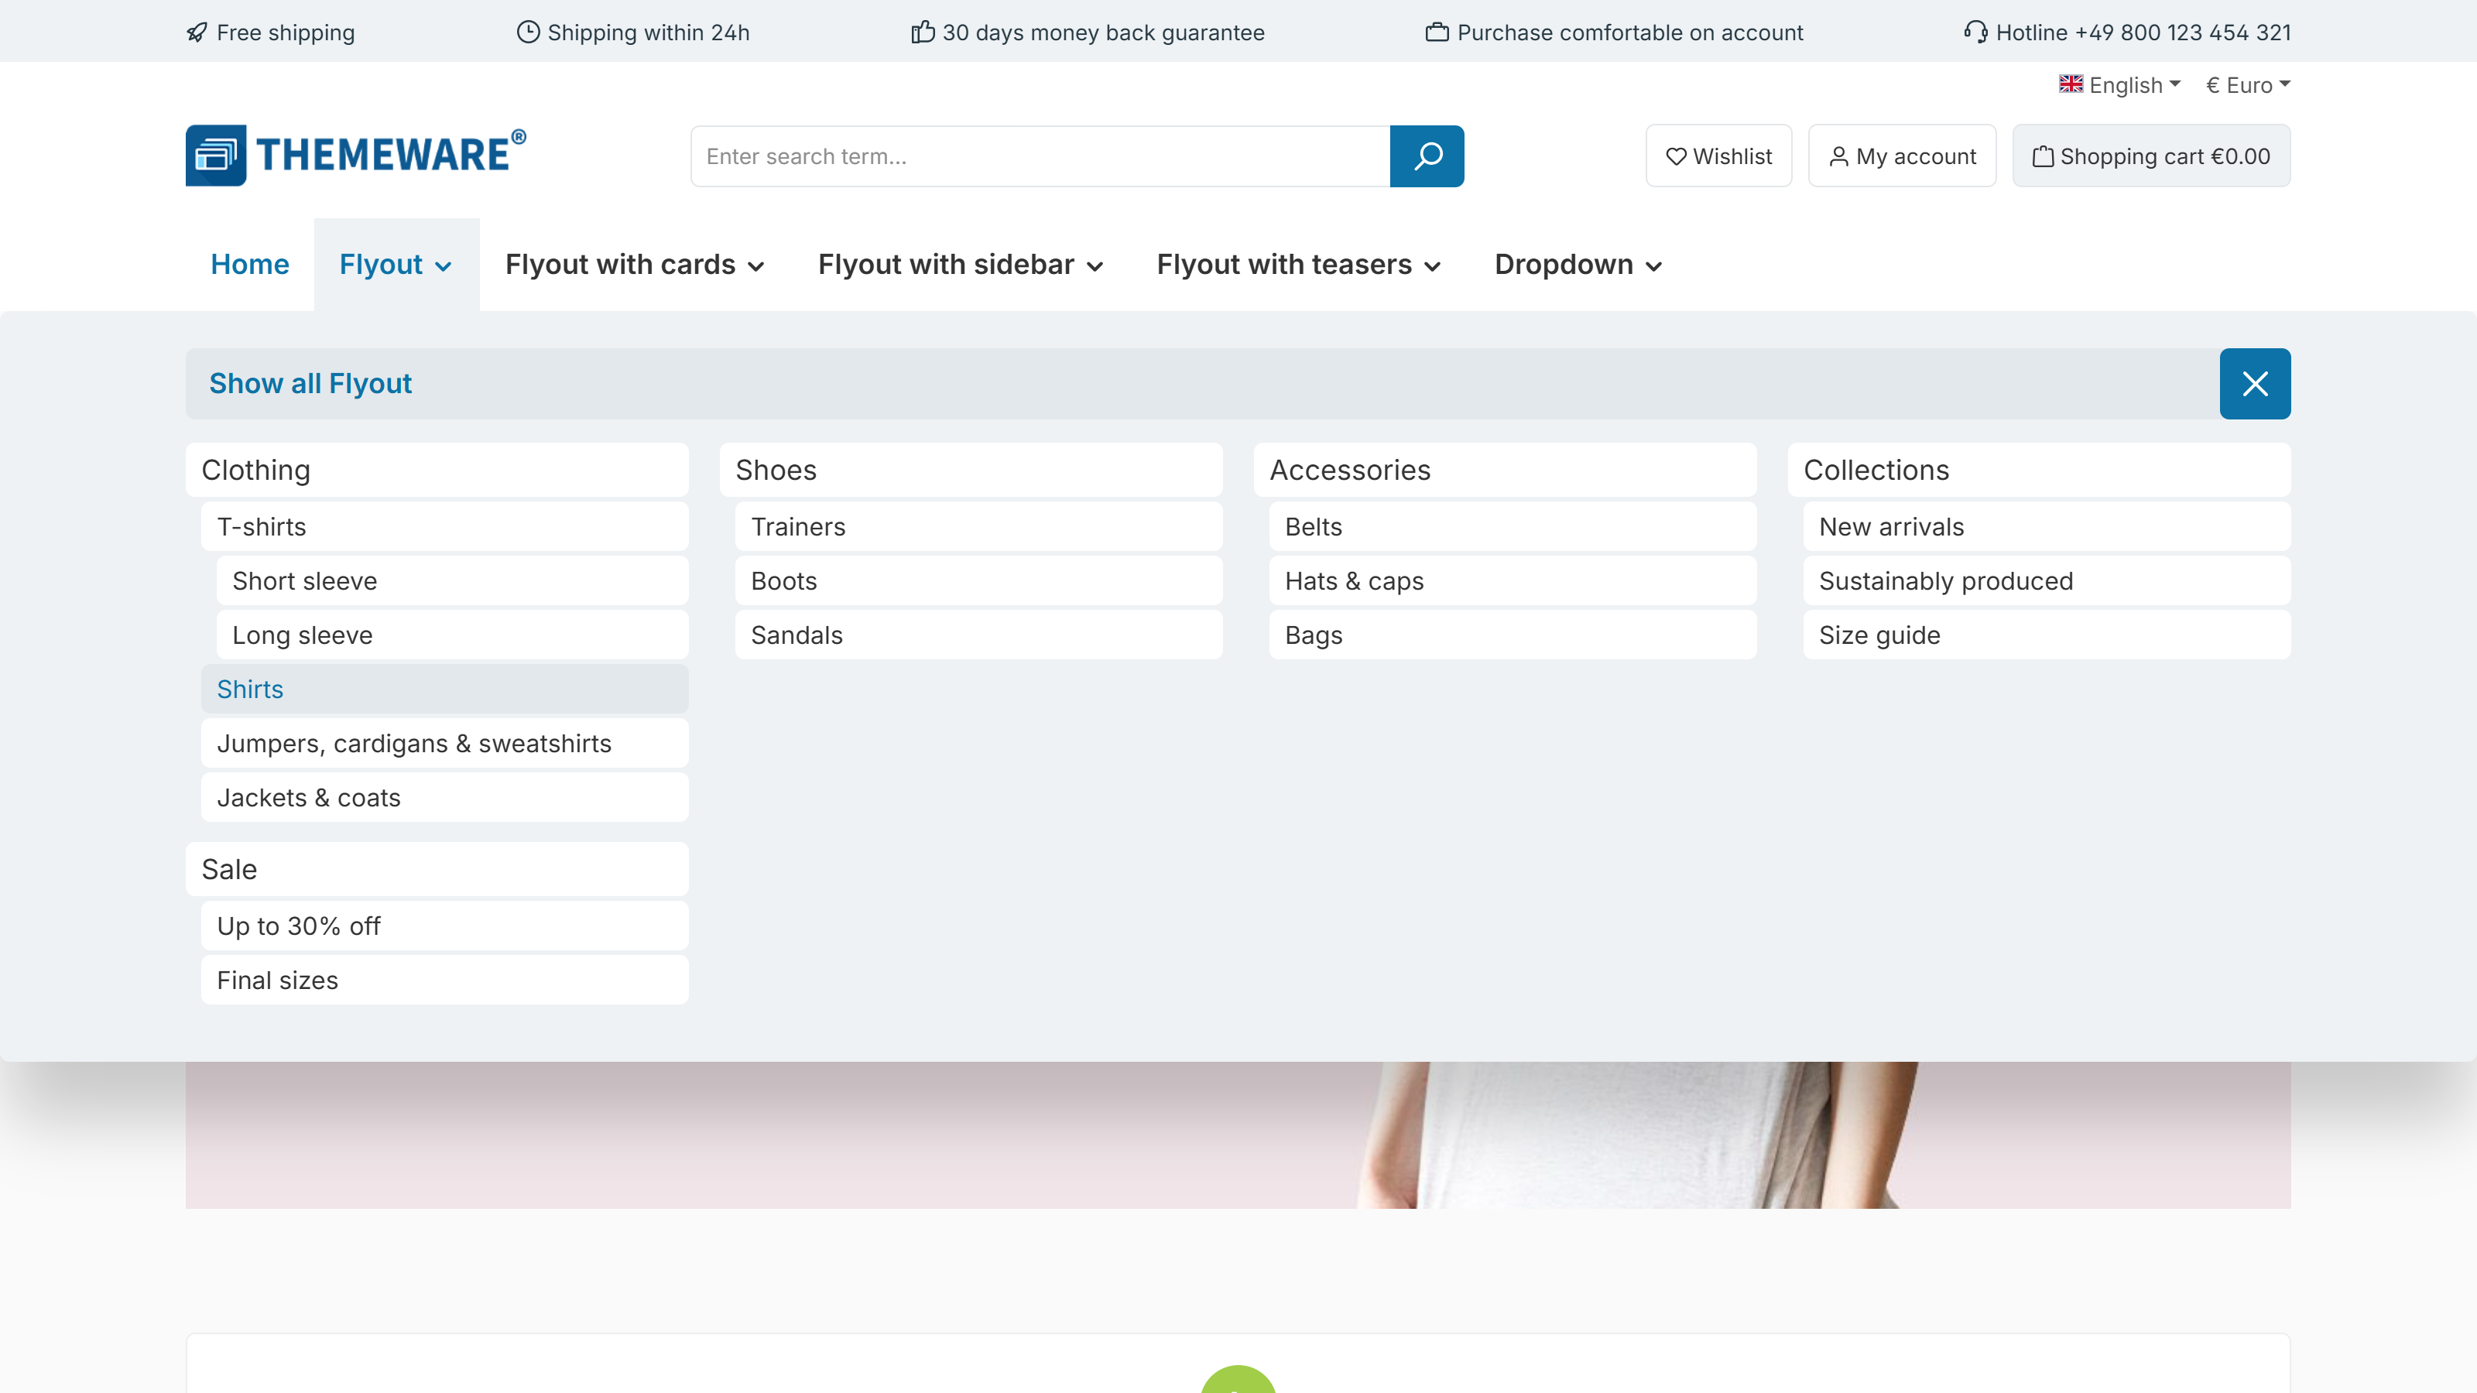Viewport: 2477px width, 1393px height.
Task: Open Jumpers, cardigans & sweatshirts
Action: (445, 743)
